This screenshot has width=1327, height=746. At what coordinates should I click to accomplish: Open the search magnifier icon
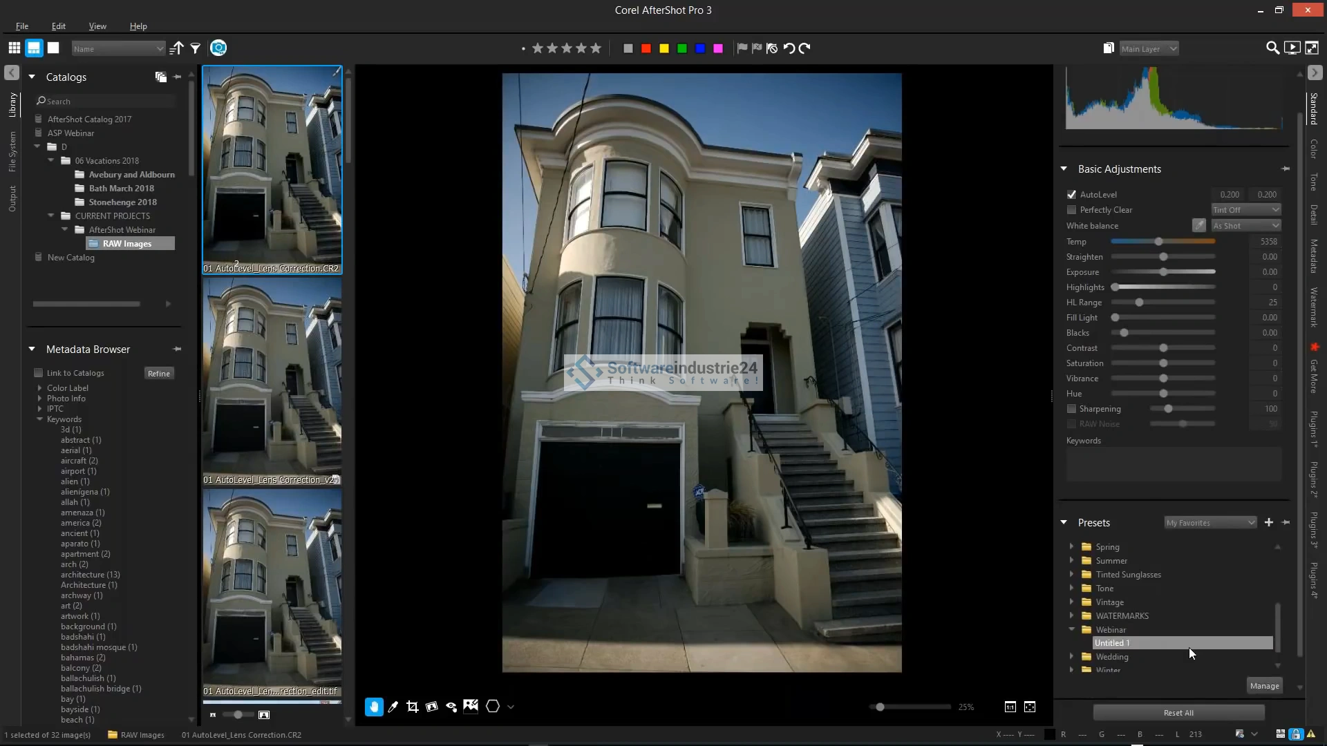click(x=1272, y=48)
